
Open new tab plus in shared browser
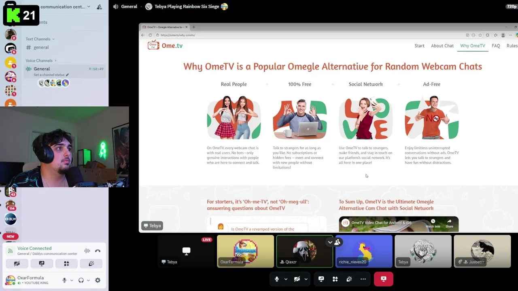(x=193, y=27)
